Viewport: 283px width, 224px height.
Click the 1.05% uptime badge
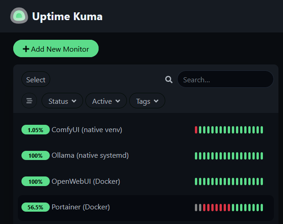click(36, 130)
